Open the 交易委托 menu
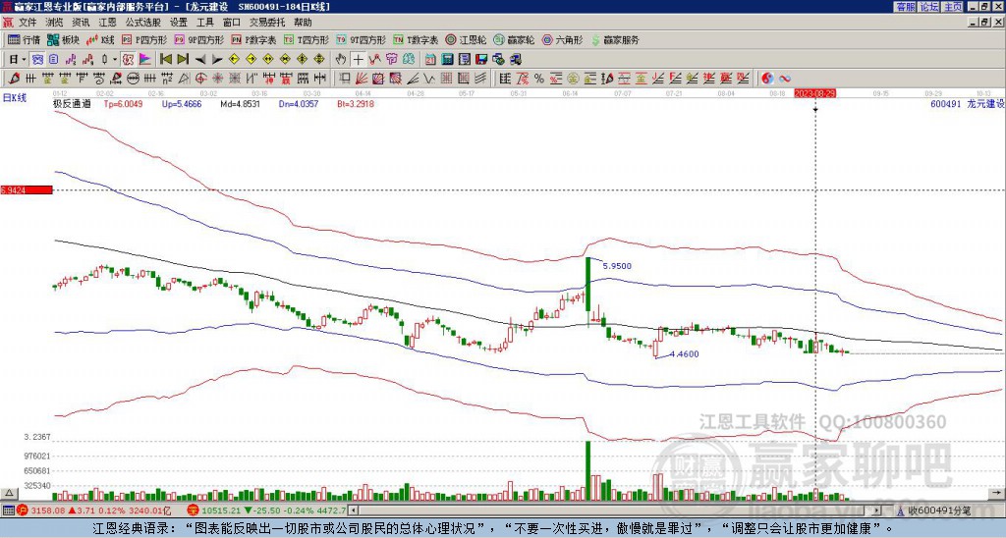Screen dimensions: 1006x538 click(x=267, y=23)
